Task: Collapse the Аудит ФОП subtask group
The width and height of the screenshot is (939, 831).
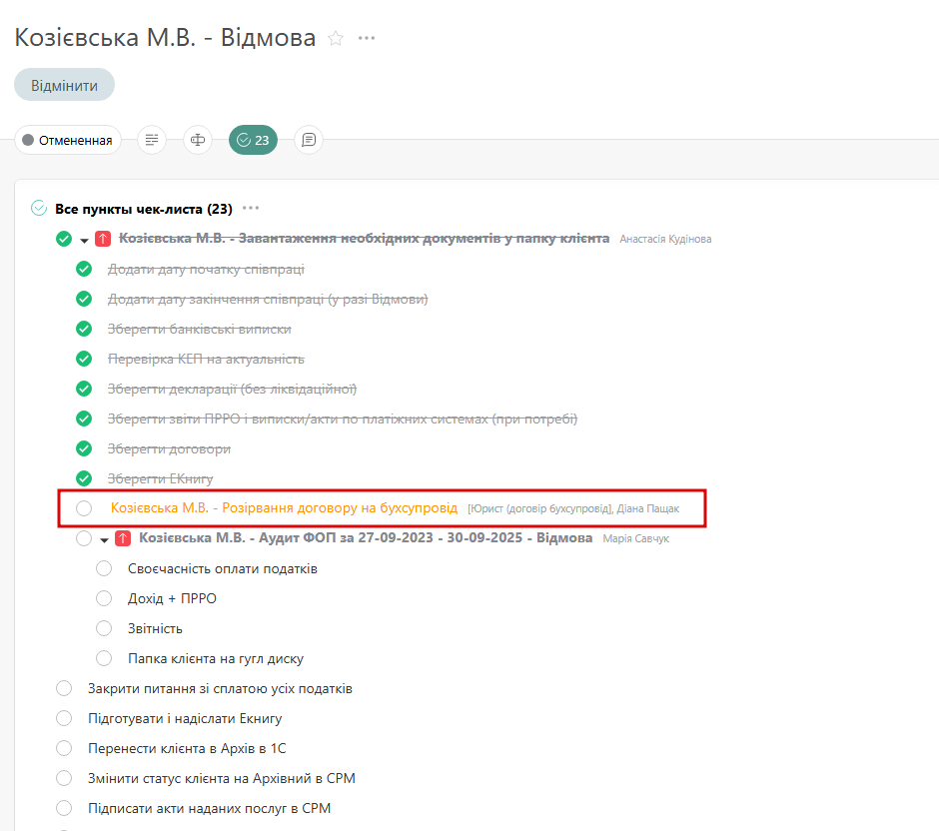Action: coord(104,539)
